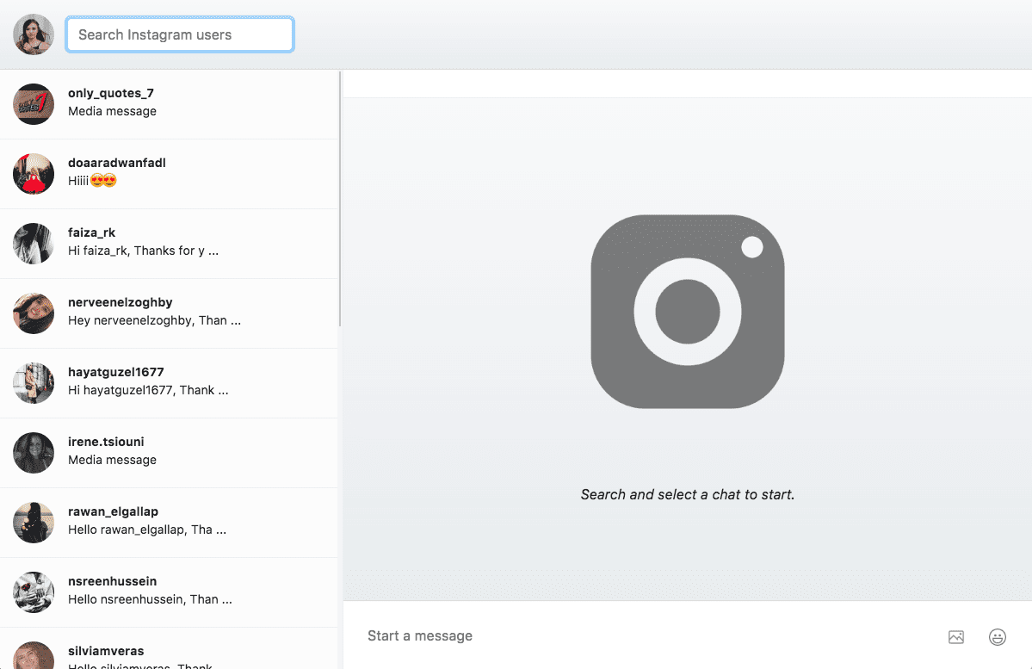Click nerveenelzoghby profile picture
Image resolution: width=1032 pixels, height=669 pixels.
(x=34, y=313)
